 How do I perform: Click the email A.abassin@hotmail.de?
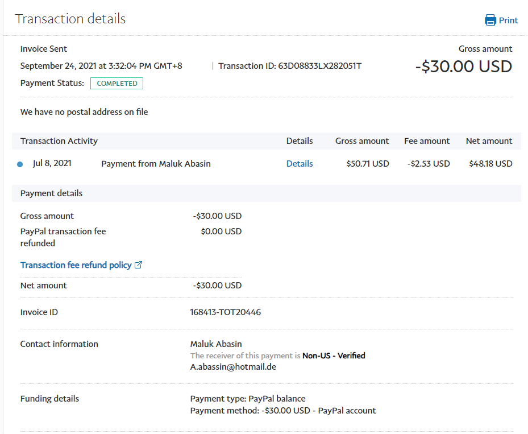tap(233, 367)
